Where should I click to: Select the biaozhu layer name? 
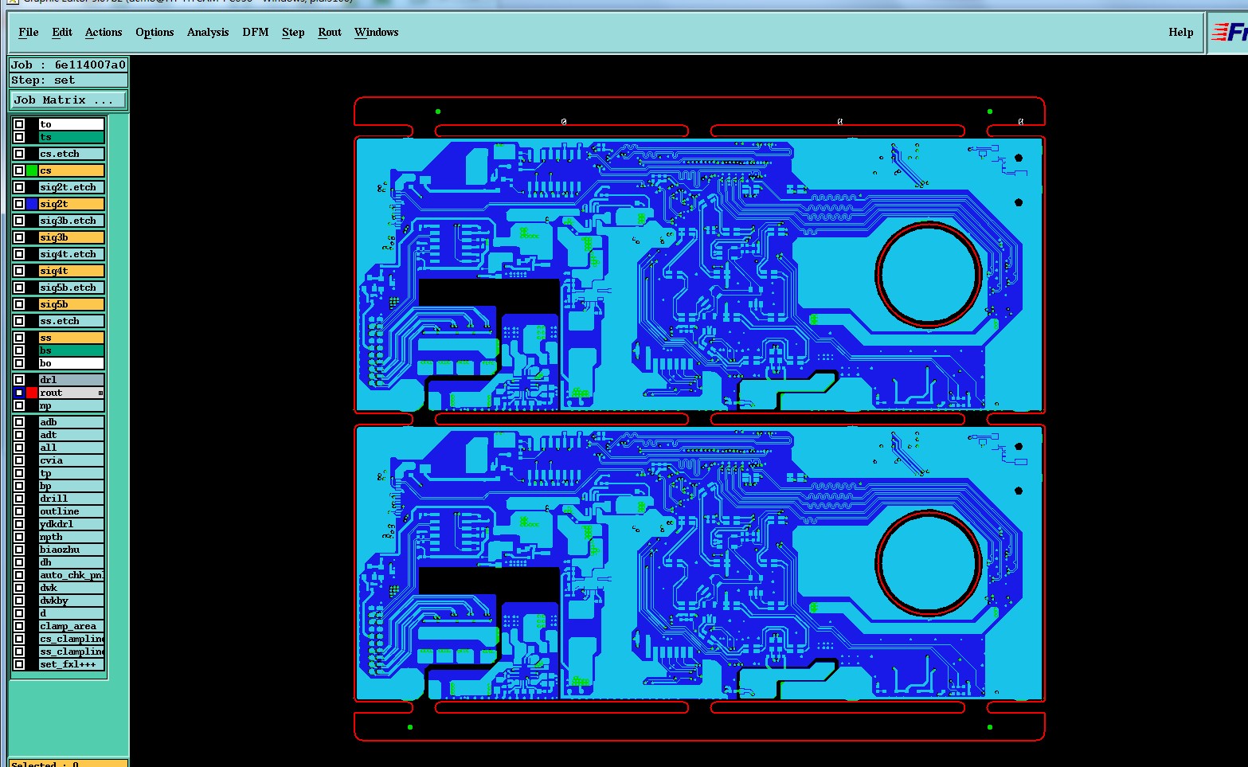(72, 550)
